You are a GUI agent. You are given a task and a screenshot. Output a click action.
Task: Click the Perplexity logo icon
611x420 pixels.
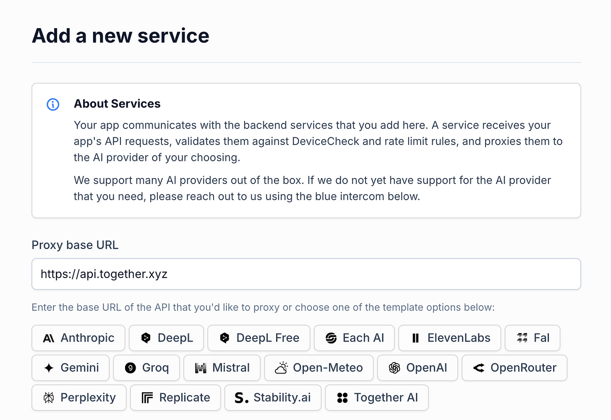click(x=49, y=398)
